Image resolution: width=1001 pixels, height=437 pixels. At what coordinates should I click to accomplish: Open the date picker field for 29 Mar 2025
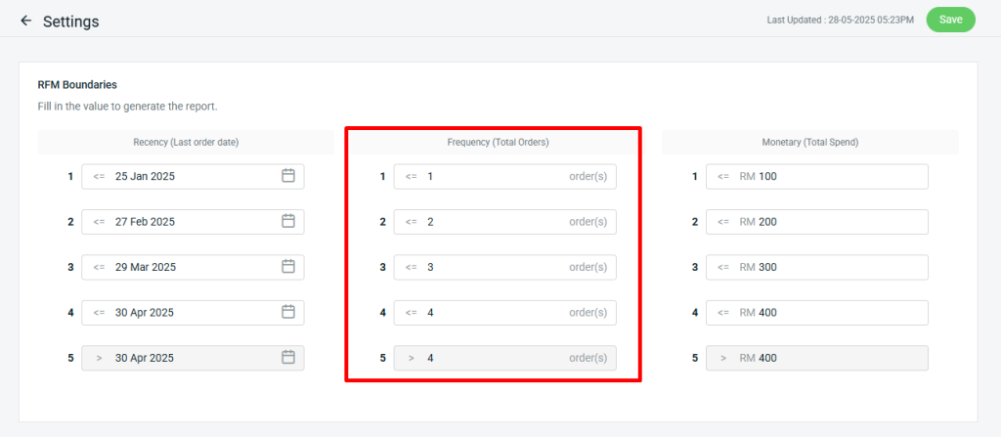click(186, 267)
